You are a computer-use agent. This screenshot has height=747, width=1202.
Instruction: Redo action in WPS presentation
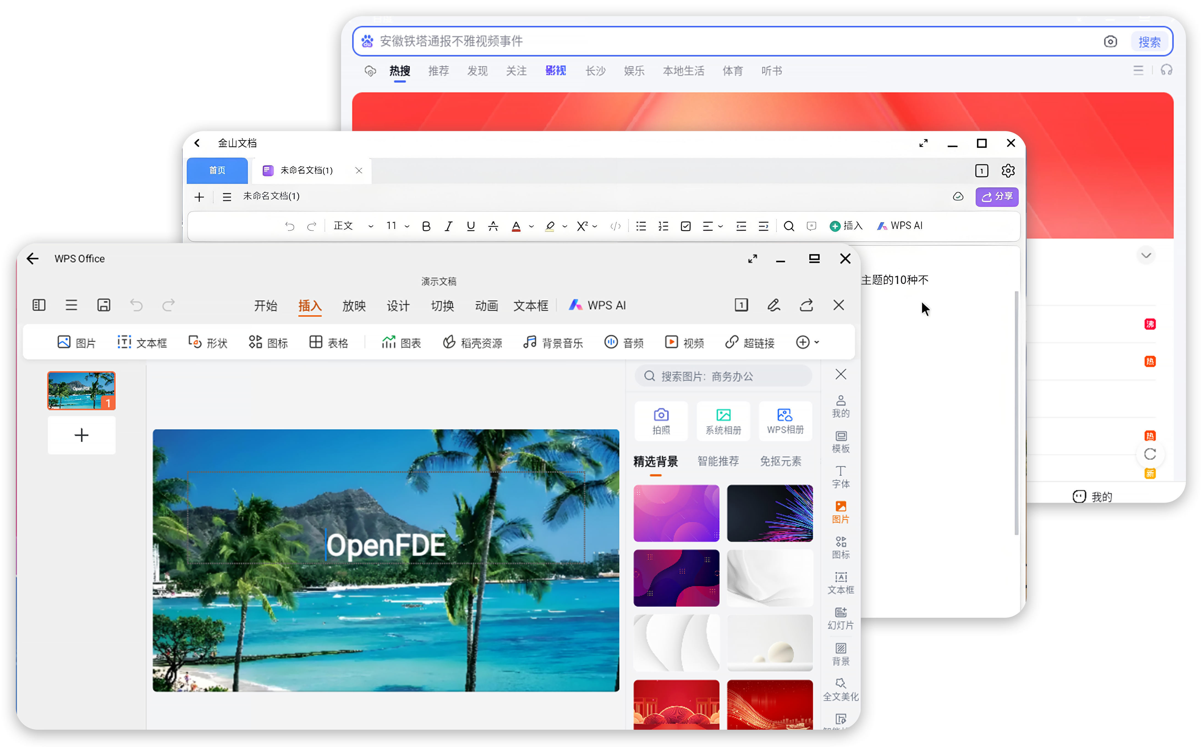click(x=169, y=305)
